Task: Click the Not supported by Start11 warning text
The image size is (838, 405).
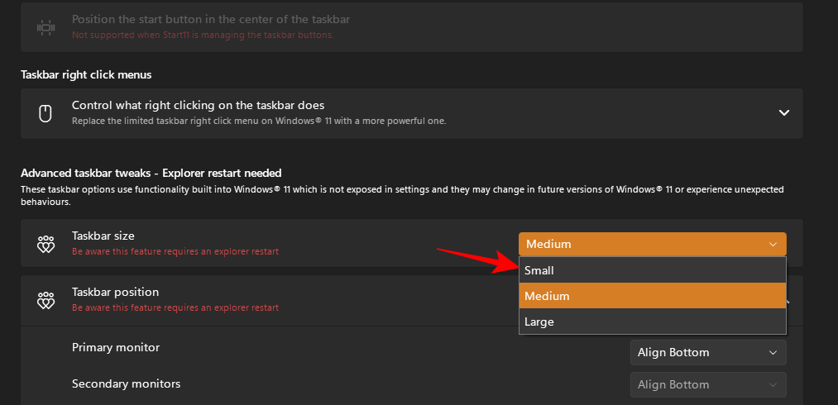Action: click(x=204, y=35)
